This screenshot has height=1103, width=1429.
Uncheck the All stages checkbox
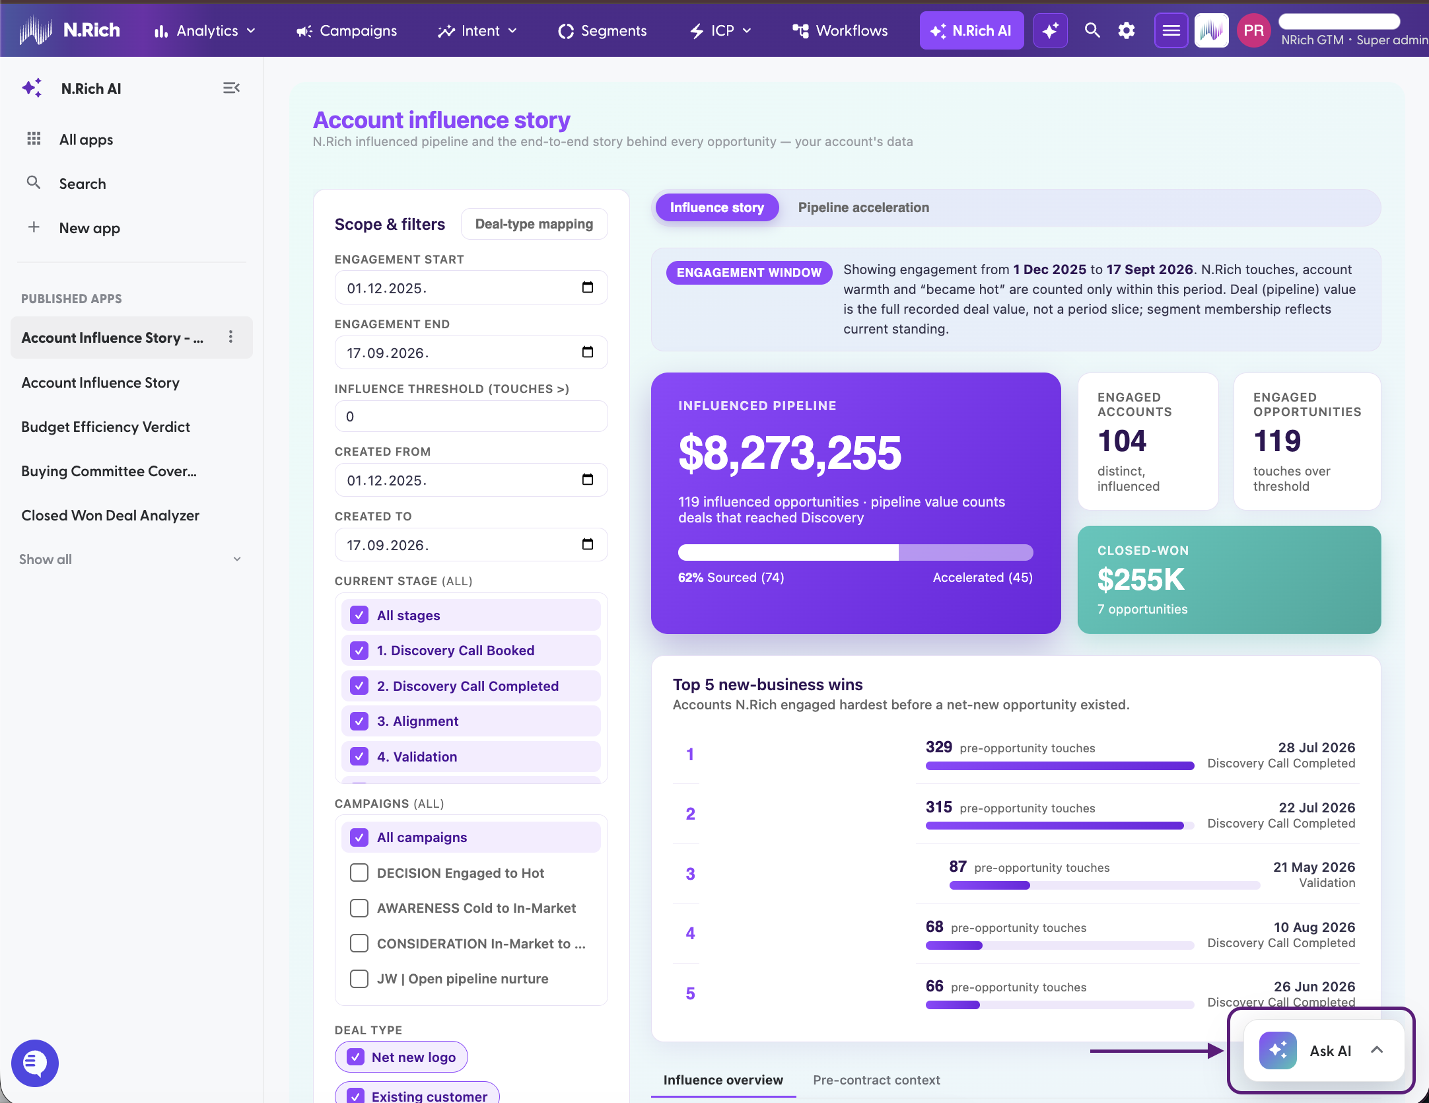coord(359,615)
